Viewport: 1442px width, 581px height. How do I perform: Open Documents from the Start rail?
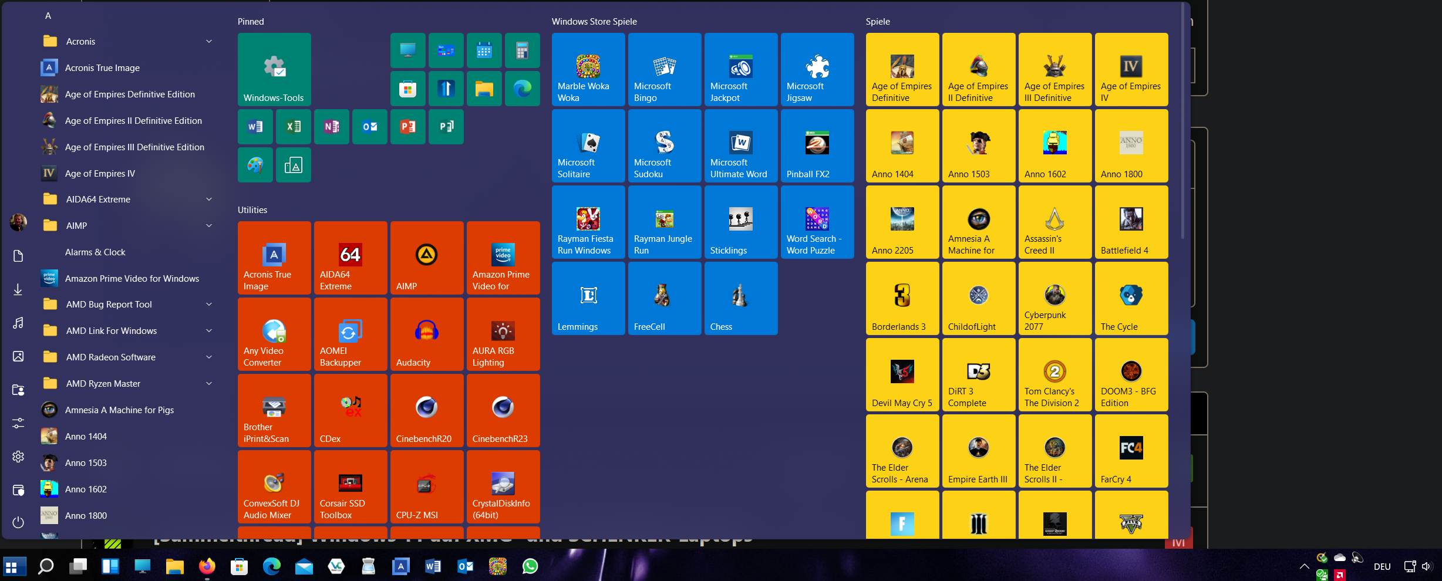click(18, 256)
